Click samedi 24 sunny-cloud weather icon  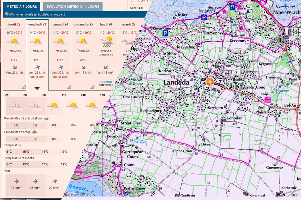60,42
